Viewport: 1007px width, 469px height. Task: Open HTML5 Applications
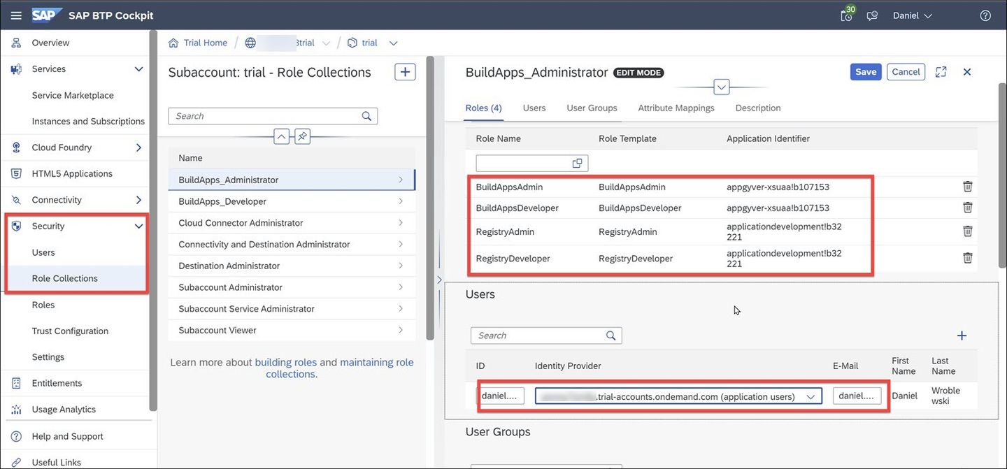tap(72, 173)
